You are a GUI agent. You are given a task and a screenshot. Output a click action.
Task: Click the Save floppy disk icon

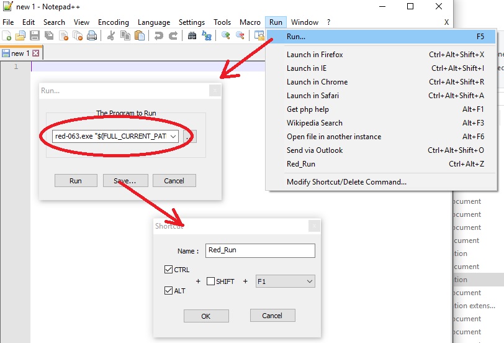click(34, 35)
